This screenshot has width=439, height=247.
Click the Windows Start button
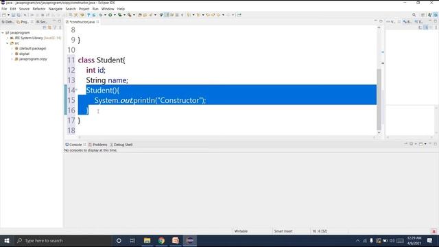[x=7, y=241]
